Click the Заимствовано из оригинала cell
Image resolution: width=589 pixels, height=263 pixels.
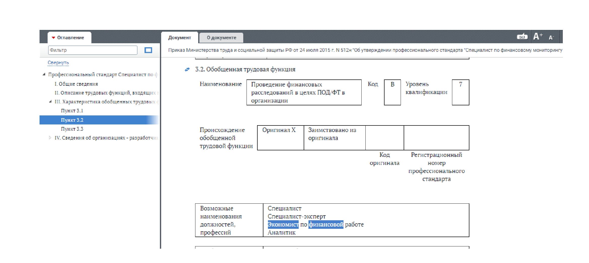pyautogui.click(x=335, y=138)
